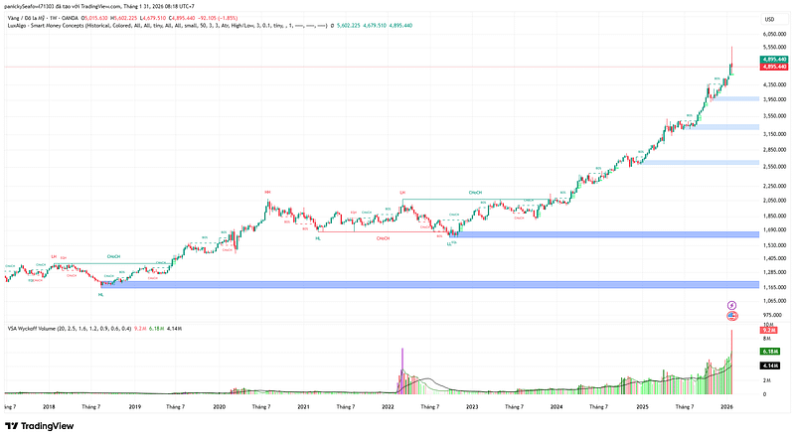Click the LL label near late 2022
This screenshot has width=795, height=439.
449,241
